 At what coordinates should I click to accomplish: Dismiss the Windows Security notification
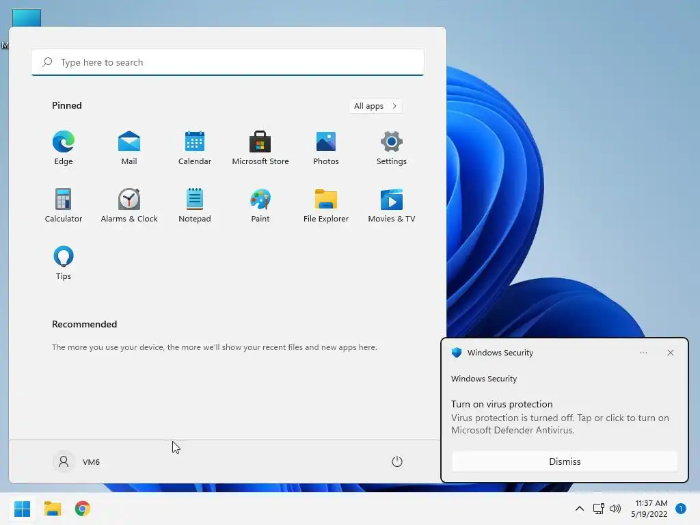565,461
